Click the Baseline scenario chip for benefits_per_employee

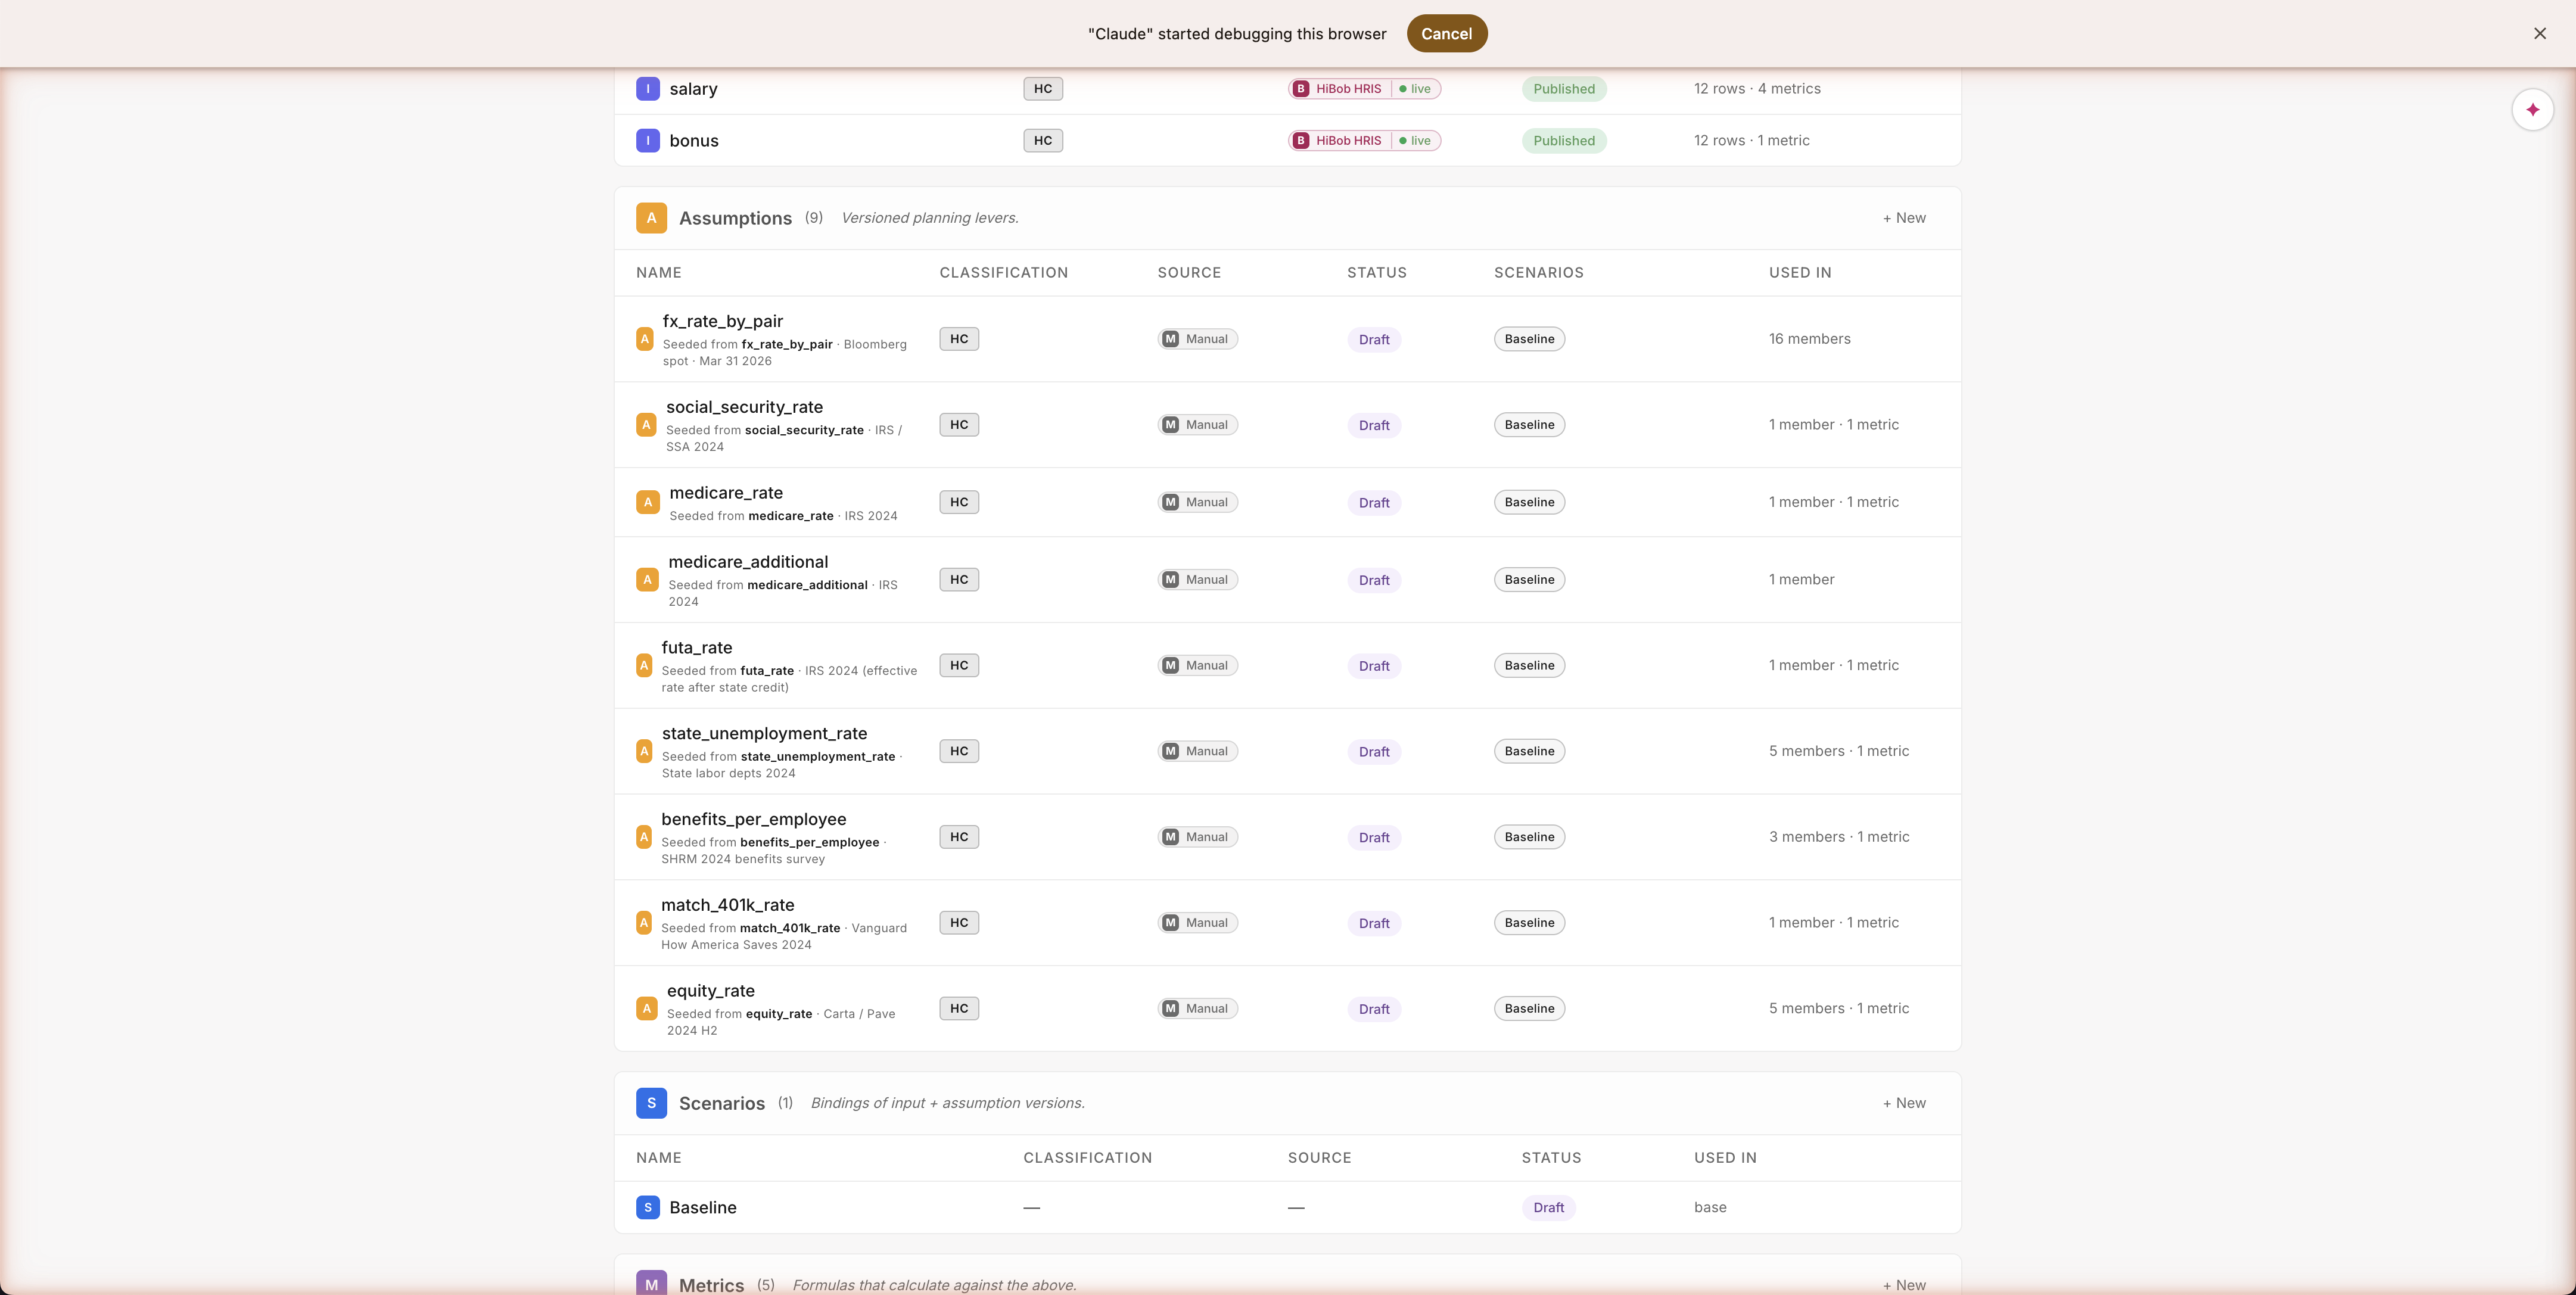pyautogui.click(x=1529, y=837)
